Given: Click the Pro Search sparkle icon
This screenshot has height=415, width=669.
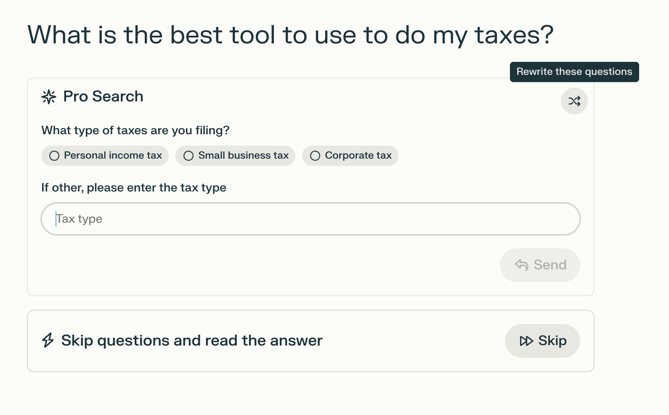Looking at the screenshot, I should point(49,97).
